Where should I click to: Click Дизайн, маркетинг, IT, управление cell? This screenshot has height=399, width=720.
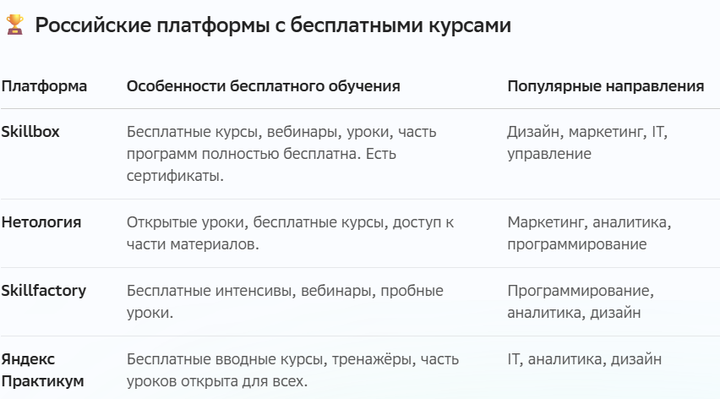(587, 143)
